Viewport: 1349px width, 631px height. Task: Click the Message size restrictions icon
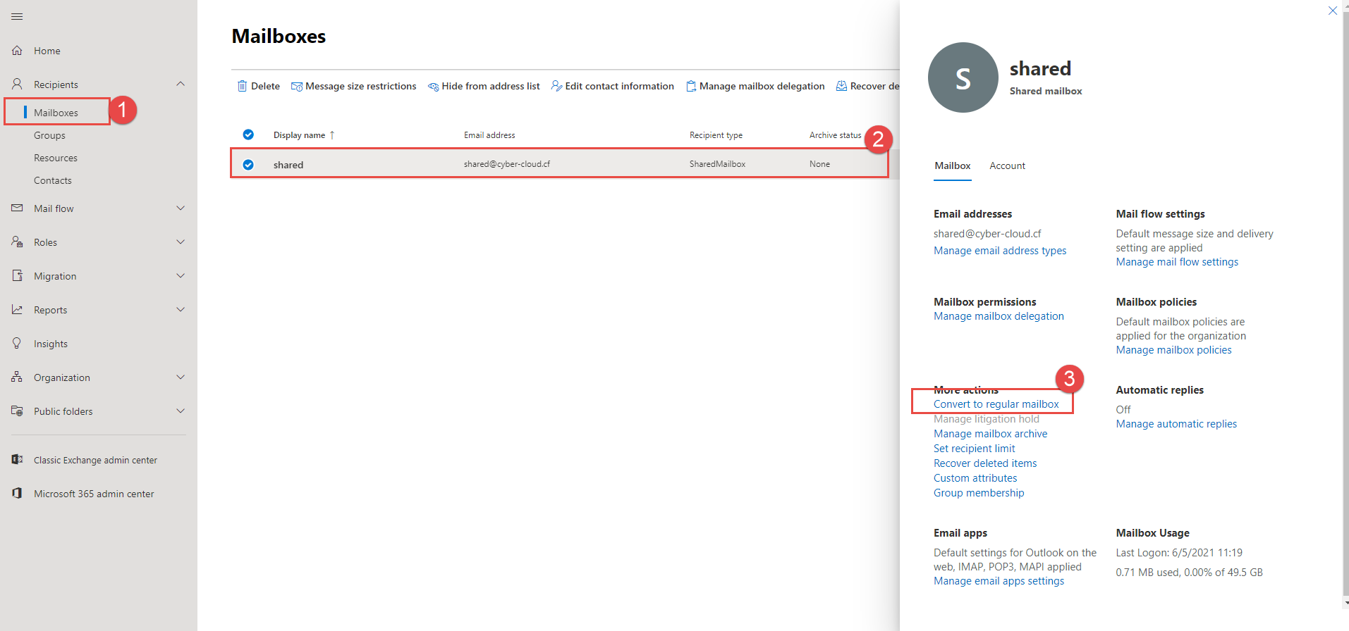coord(297,86)
